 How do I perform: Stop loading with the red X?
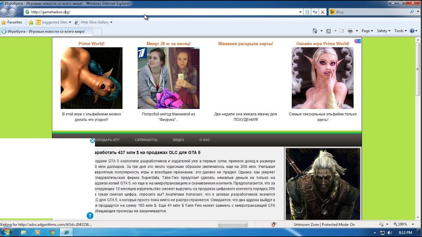click(322, 12)
